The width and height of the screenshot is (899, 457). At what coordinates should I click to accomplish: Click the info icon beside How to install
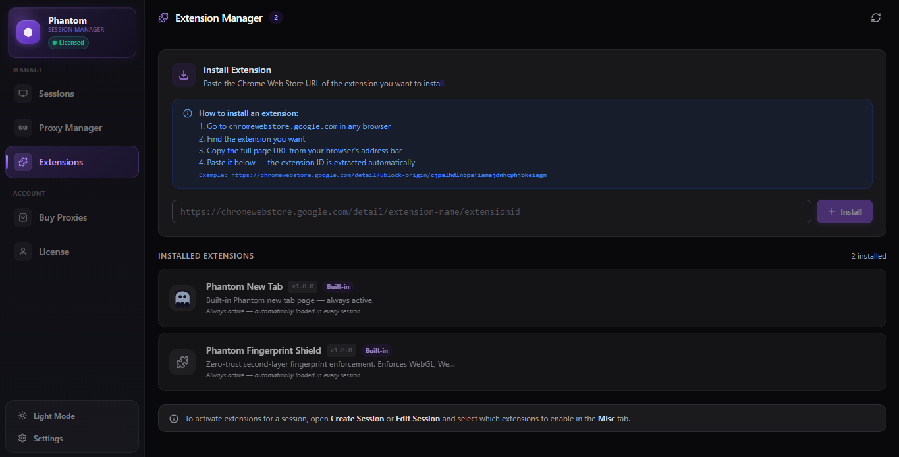pyautogui.click(x=188, y=113)
